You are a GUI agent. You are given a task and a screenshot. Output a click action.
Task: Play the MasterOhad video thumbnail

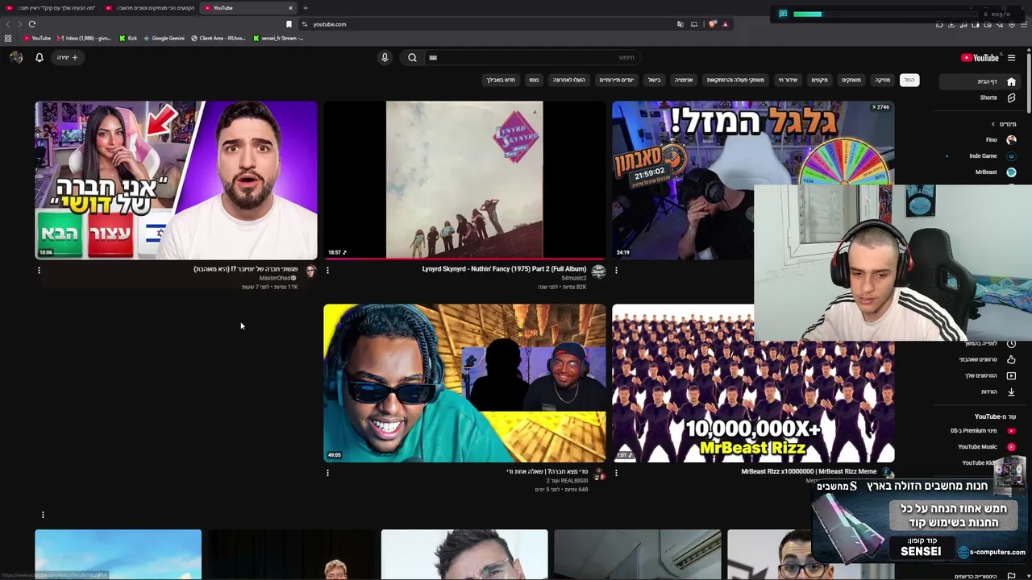point(176,180)
